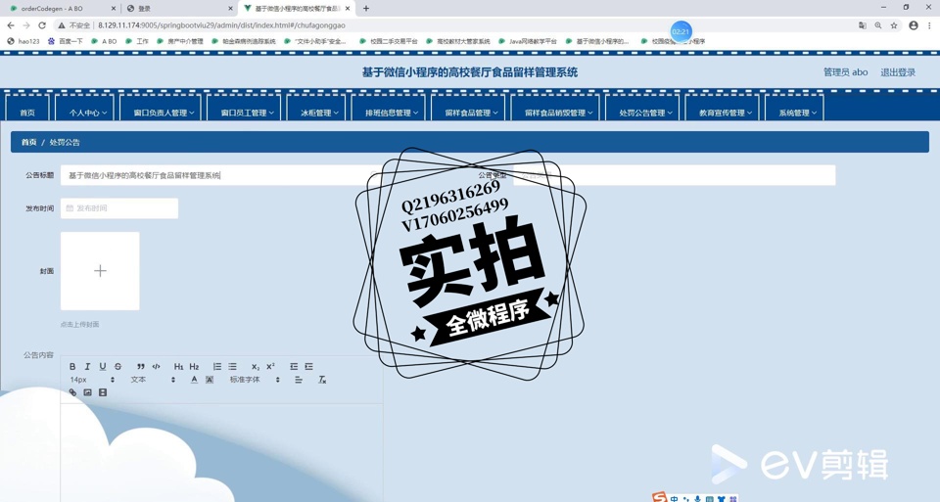The height and width of the screenshot is (502, 940).
Task: Click the 退出登录 logout link
Action: tap(897, 72)
